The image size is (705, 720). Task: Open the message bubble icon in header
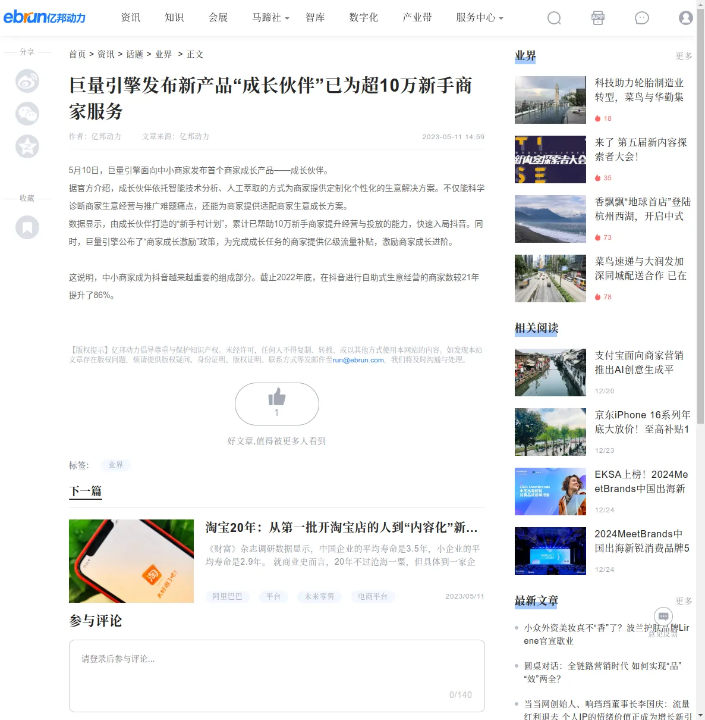pyautogui.click(x=642, y=18)
